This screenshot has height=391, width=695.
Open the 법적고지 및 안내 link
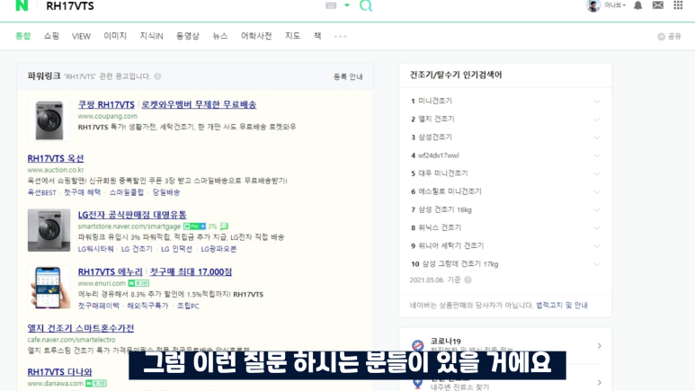click(x=562, y=305)
